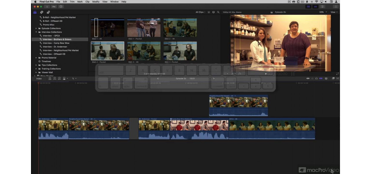This screenshot has height=174, width=371.
Task: Show the Titles and Generators sidebar
Action: coord(48,12)
